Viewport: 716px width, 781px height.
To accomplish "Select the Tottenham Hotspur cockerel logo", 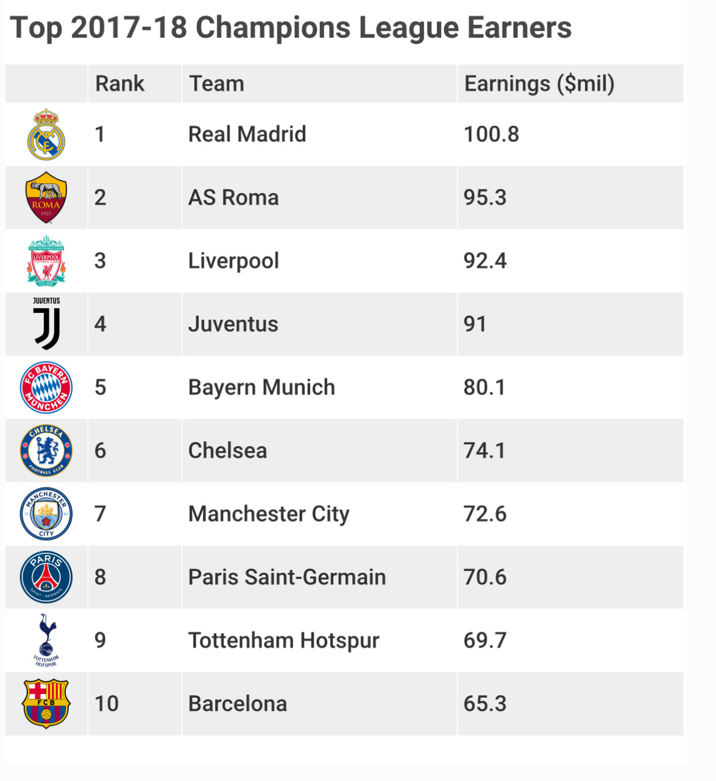I will pyautogui.click(x=46, y=641).
